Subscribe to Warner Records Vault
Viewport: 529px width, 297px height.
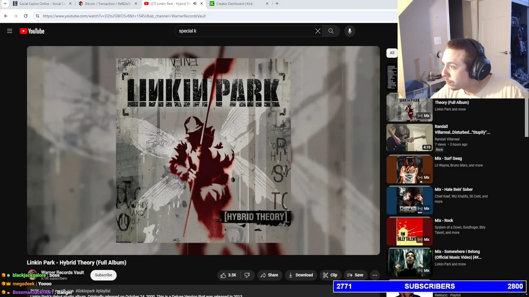tap(103, 275)
